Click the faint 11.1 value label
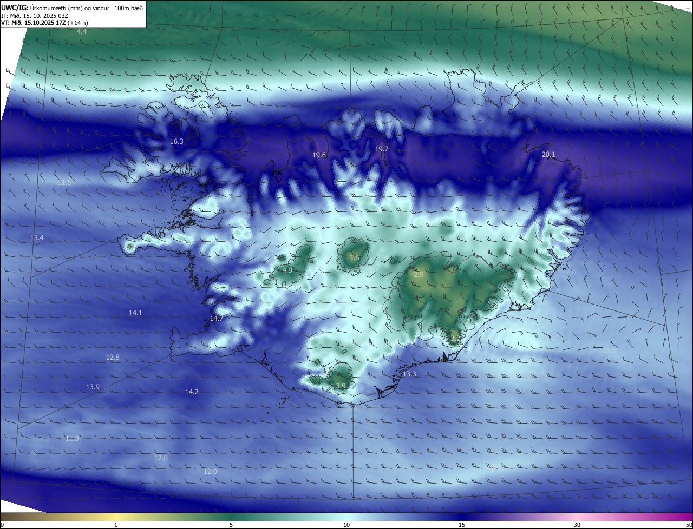This screenshot has height=529, width=693. coord(609,351)
